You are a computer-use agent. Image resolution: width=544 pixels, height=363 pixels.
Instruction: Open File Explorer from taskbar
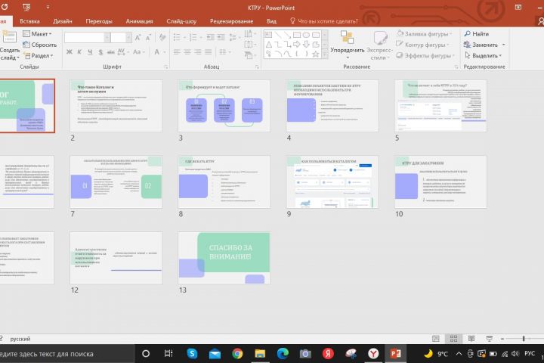tap(260, 354)
